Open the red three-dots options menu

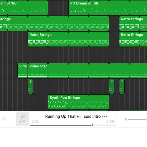(104, 117)
